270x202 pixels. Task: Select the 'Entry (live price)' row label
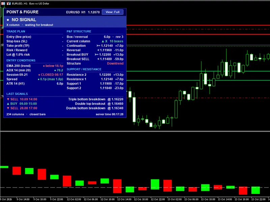19,37
